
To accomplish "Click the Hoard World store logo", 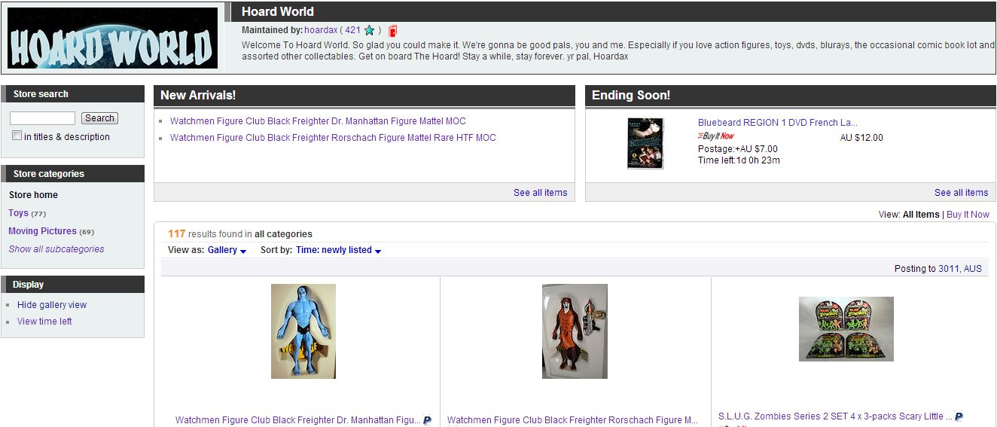I will coord(112,38).
